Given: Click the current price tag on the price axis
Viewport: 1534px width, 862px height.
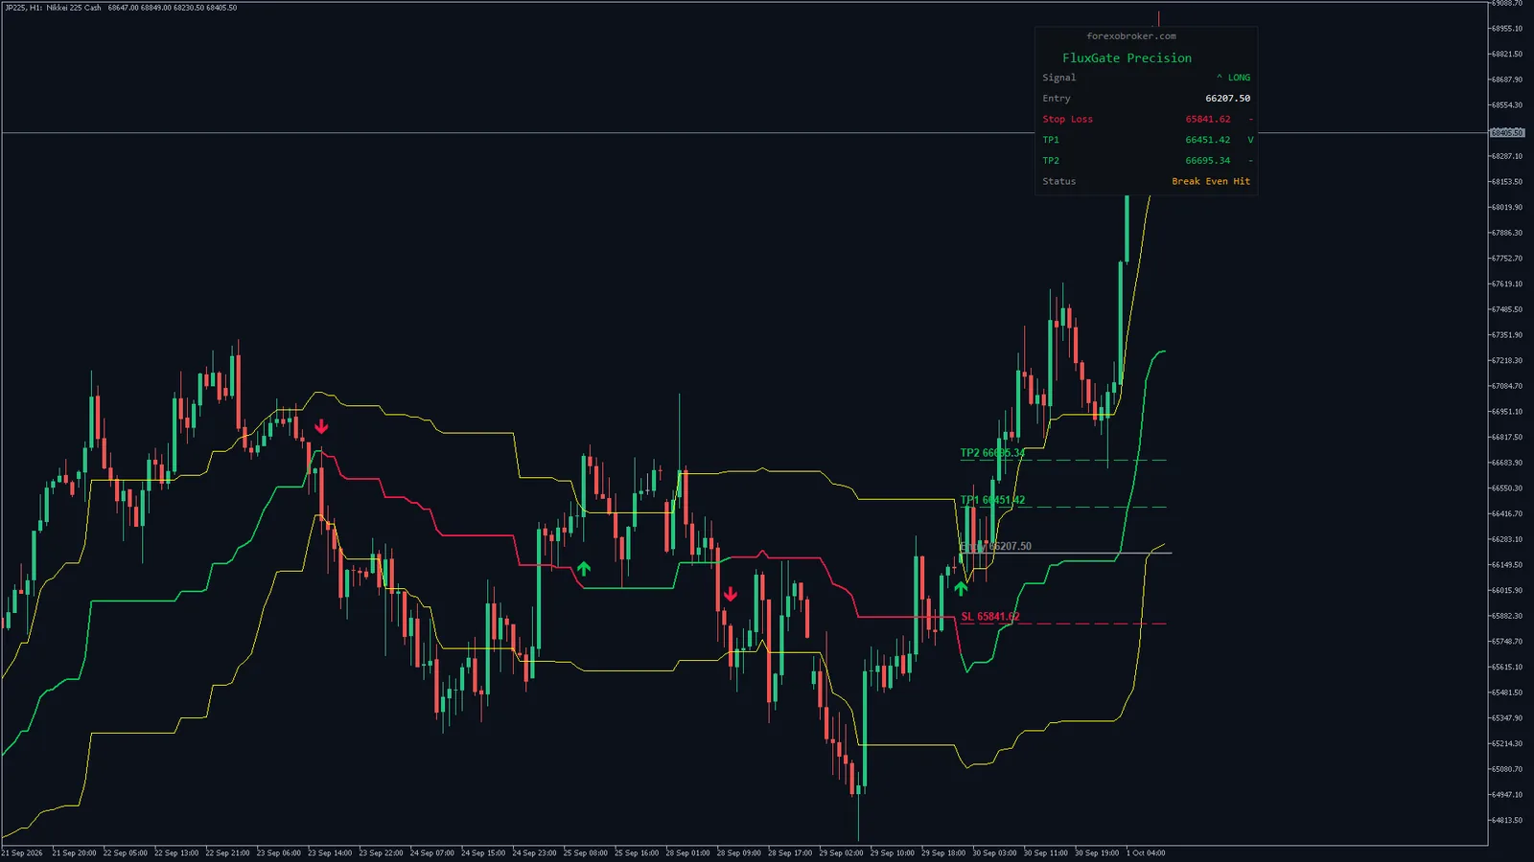Looking at the screenshot, I should 1507,132.
